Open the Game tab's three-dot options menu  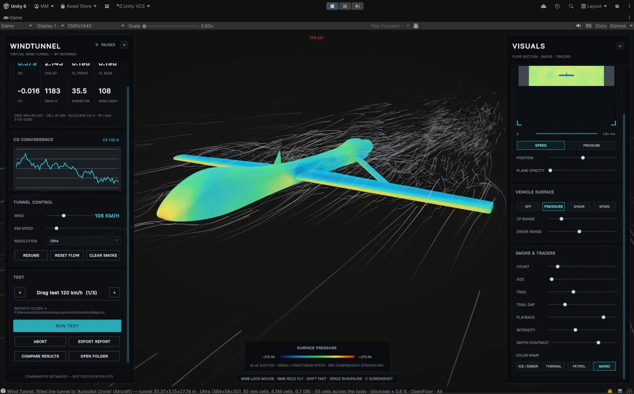pos(629,17)
